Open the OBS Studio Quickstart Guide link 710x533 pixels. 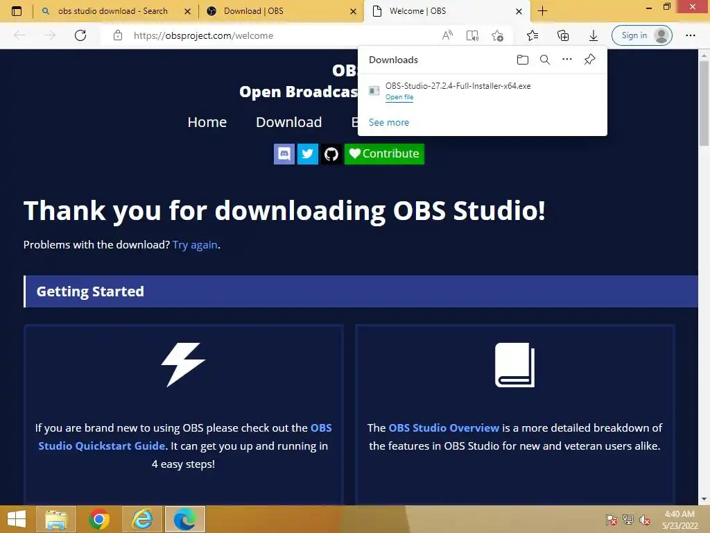[184, 437]
